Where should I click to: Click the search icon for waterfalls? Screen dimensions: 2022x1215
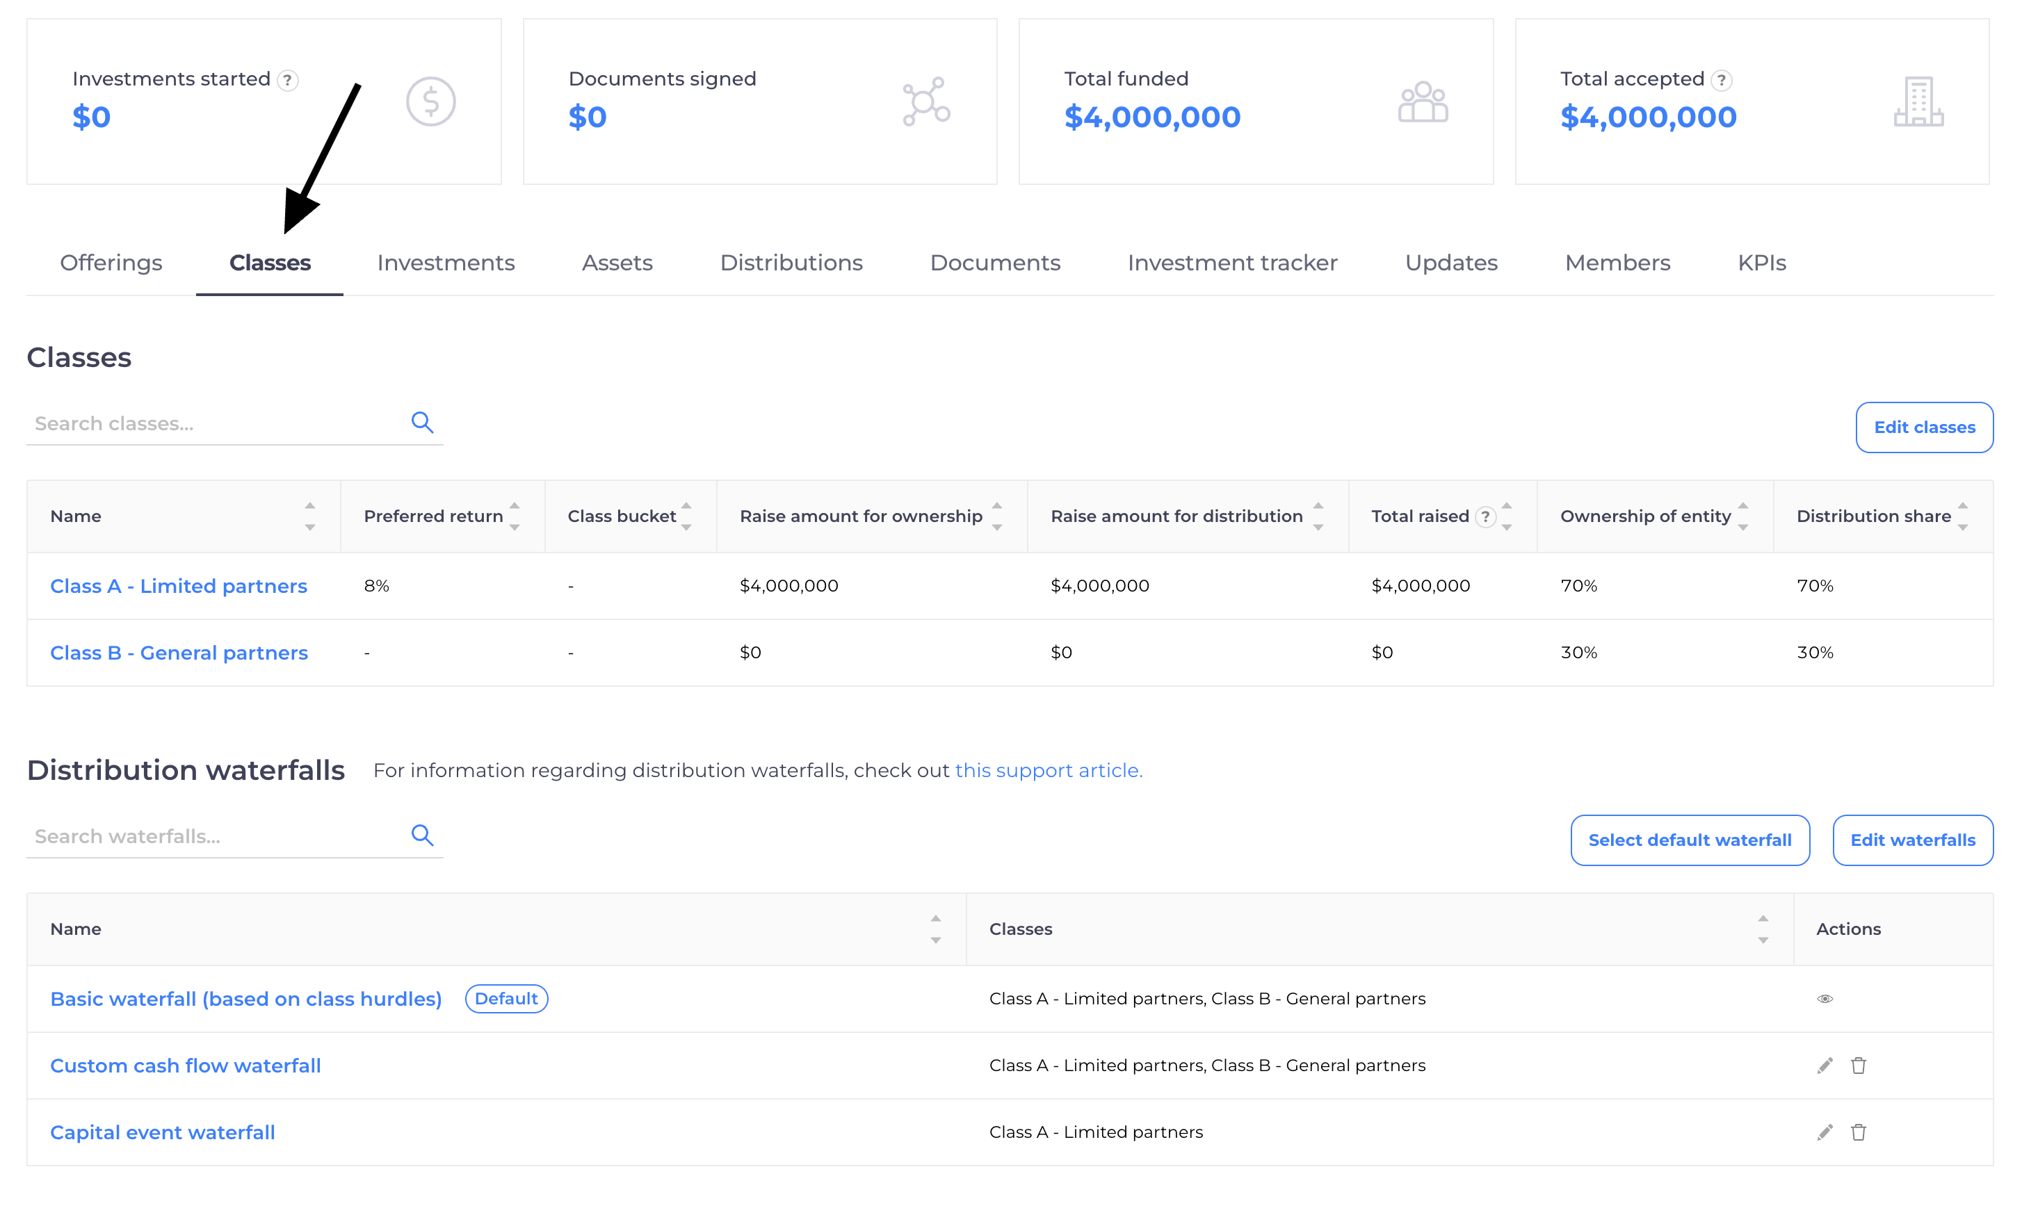pos(422,835)
